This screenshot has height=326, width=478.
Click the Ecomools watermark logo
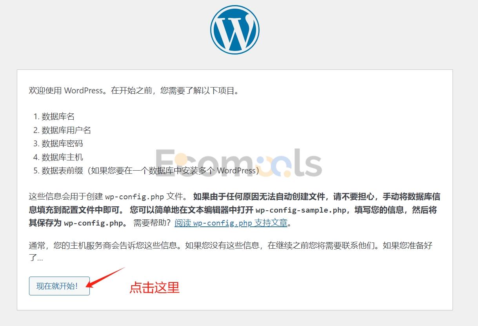(x=239, y=163)
